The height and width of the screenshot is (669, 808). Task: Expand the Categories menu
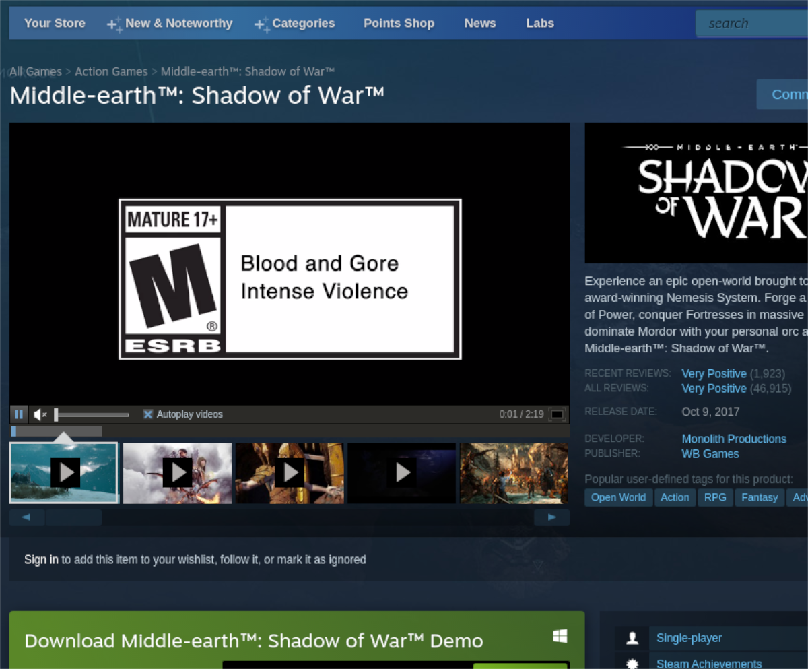(295, 24)
